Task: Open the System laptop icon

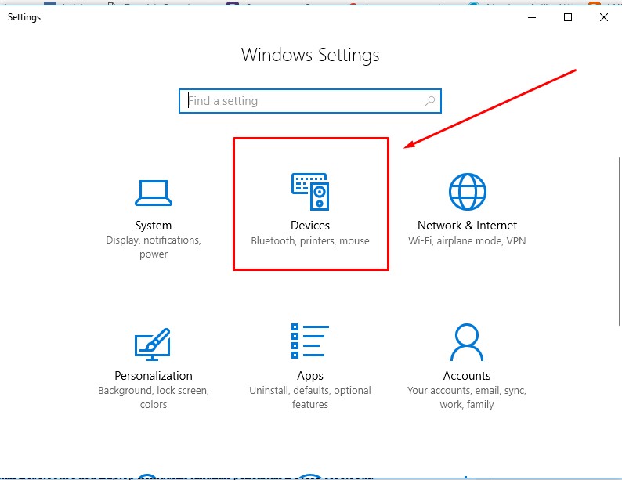Action: (153, 193)
